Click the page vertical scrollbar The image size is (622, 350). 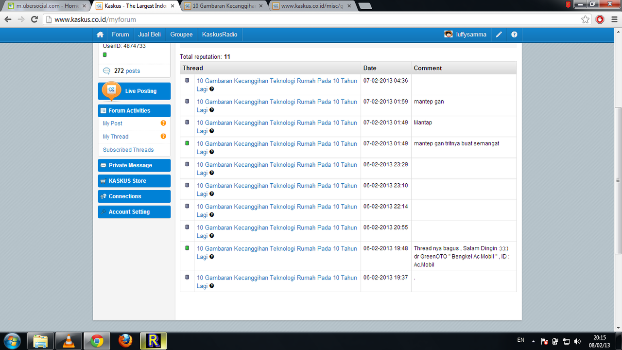[x=618, y=180]
